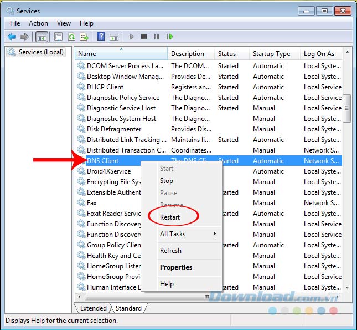Click the Show/Hide Console Tree toolbar icon
Viewport: 357px width, 330px height.
tap(42, 37)
